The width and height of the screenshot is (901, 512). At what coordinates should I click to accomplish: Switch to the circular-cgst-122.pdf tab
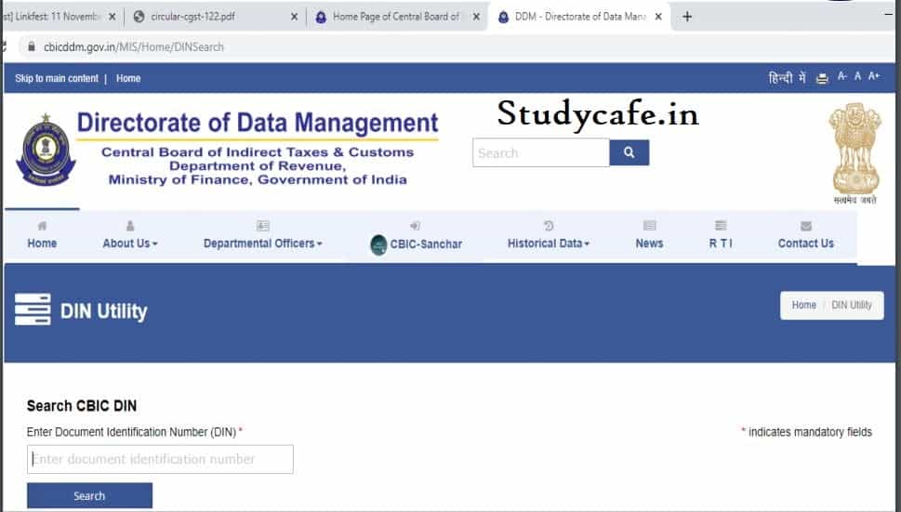click(x=215, y=17)
